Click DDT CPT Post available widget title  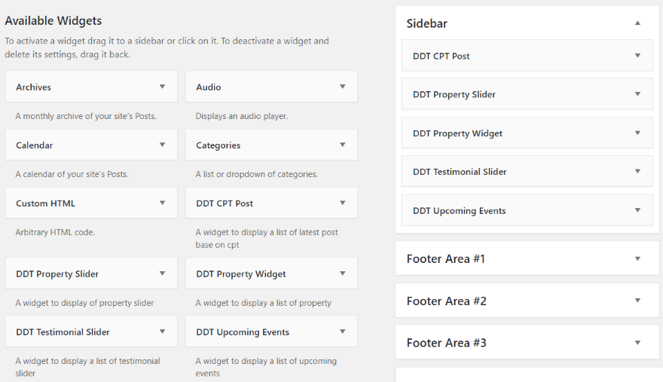(x=225, y=203)
